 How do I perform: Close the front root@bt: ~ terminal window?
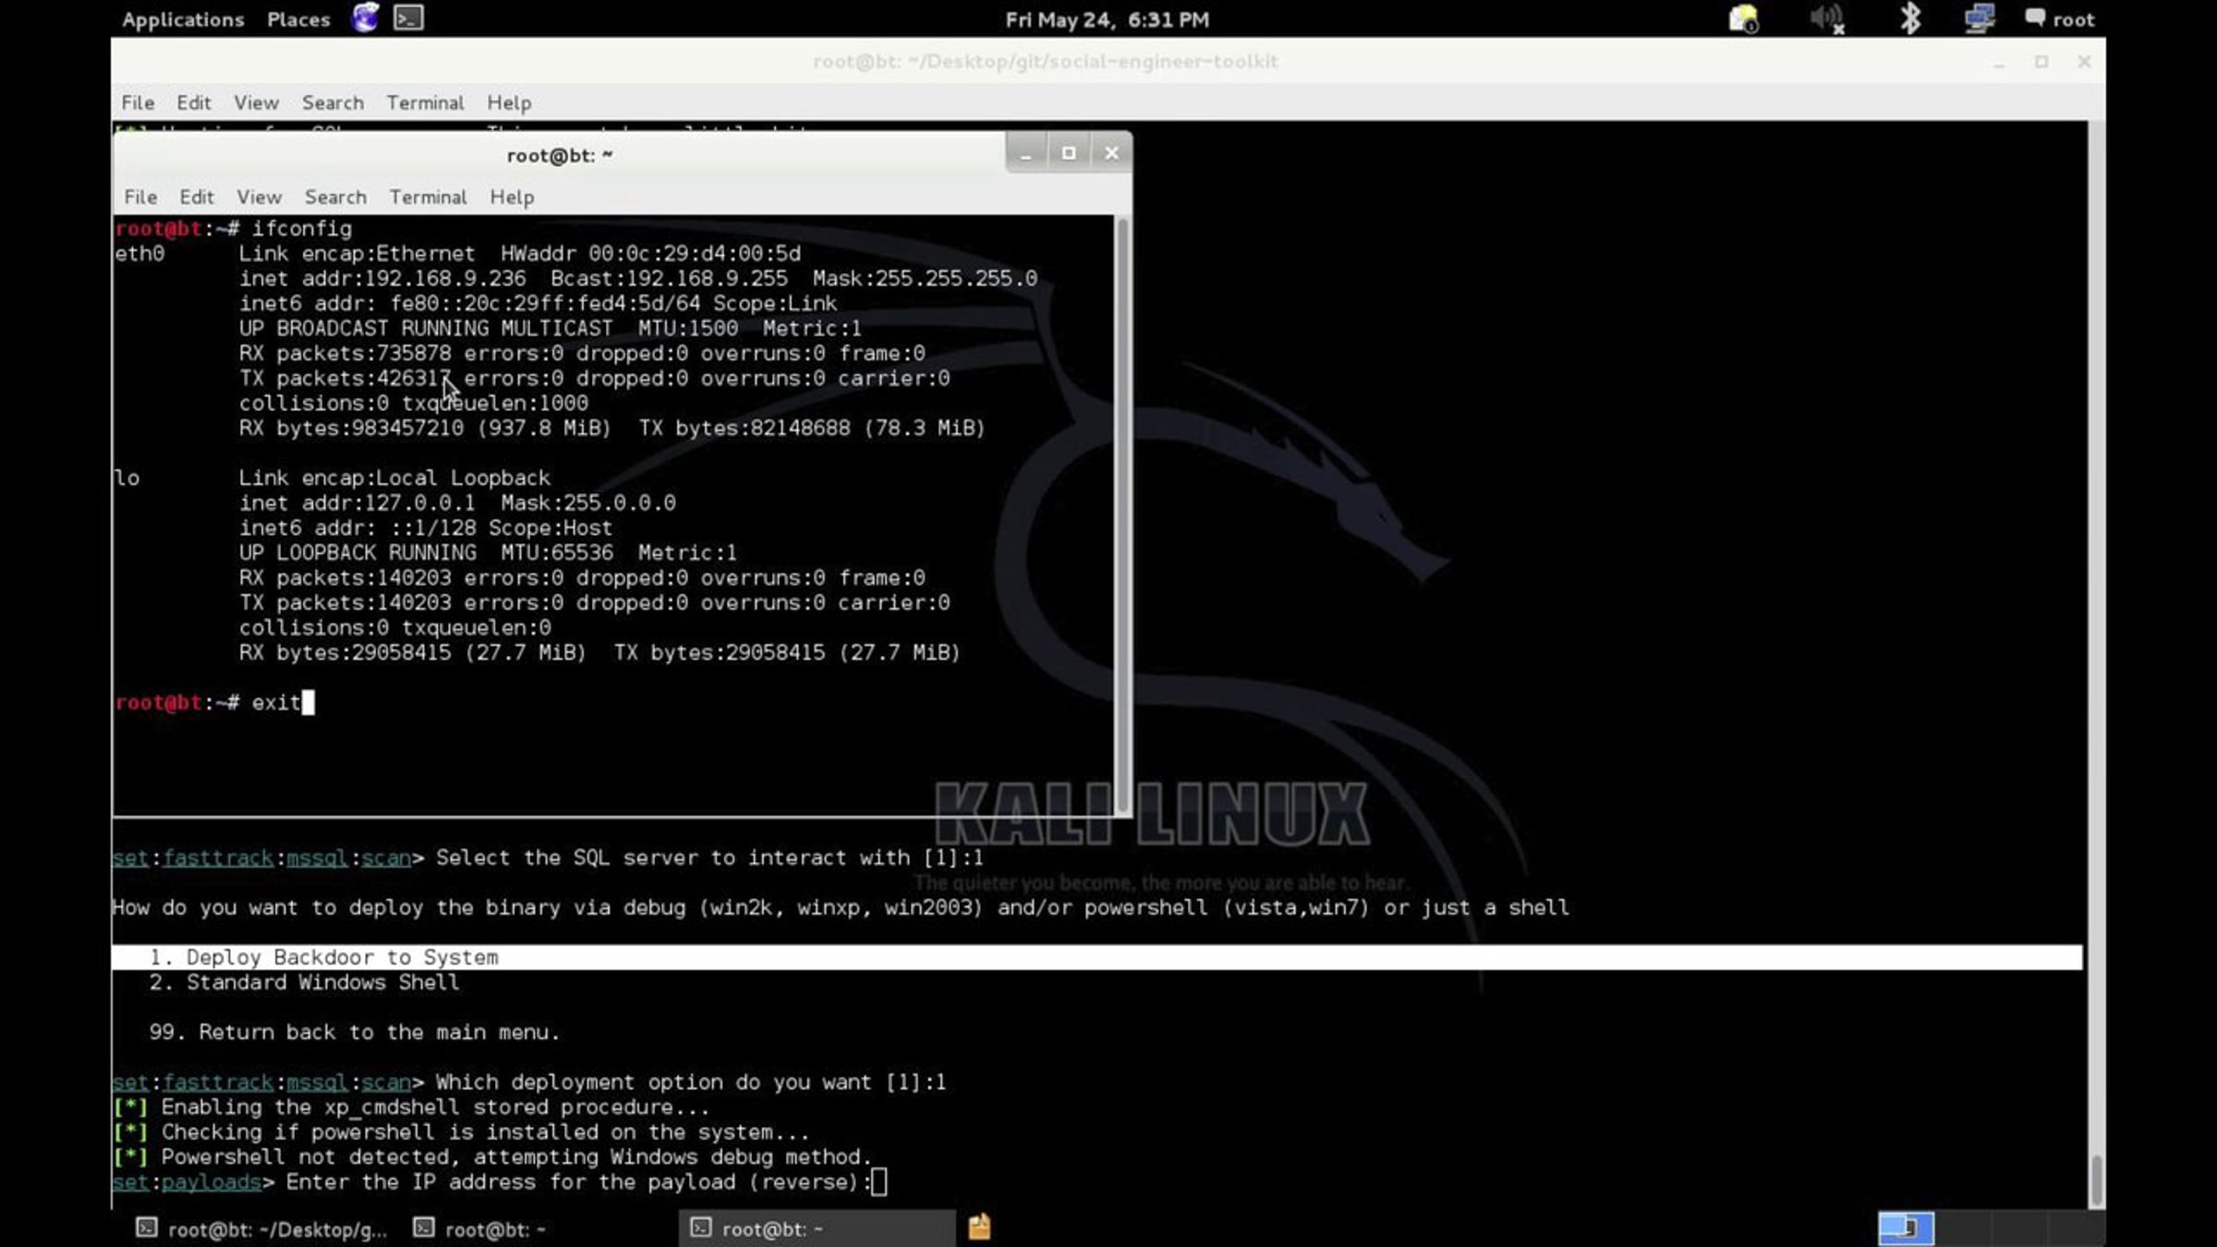point(1111,153)
